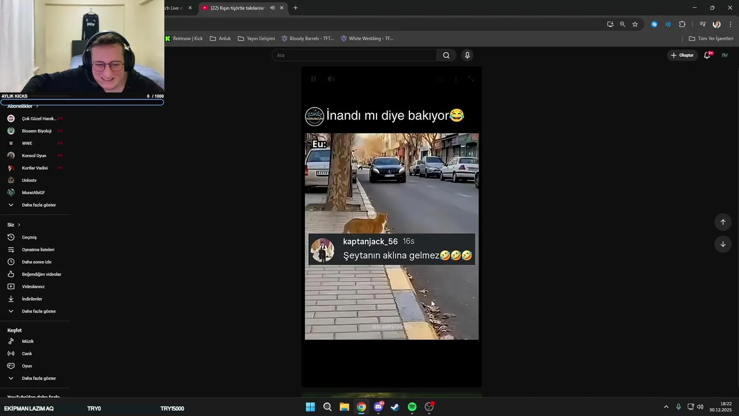
Task: Open Kurtlar Vadisi channel
Action: tap(35, 168)
